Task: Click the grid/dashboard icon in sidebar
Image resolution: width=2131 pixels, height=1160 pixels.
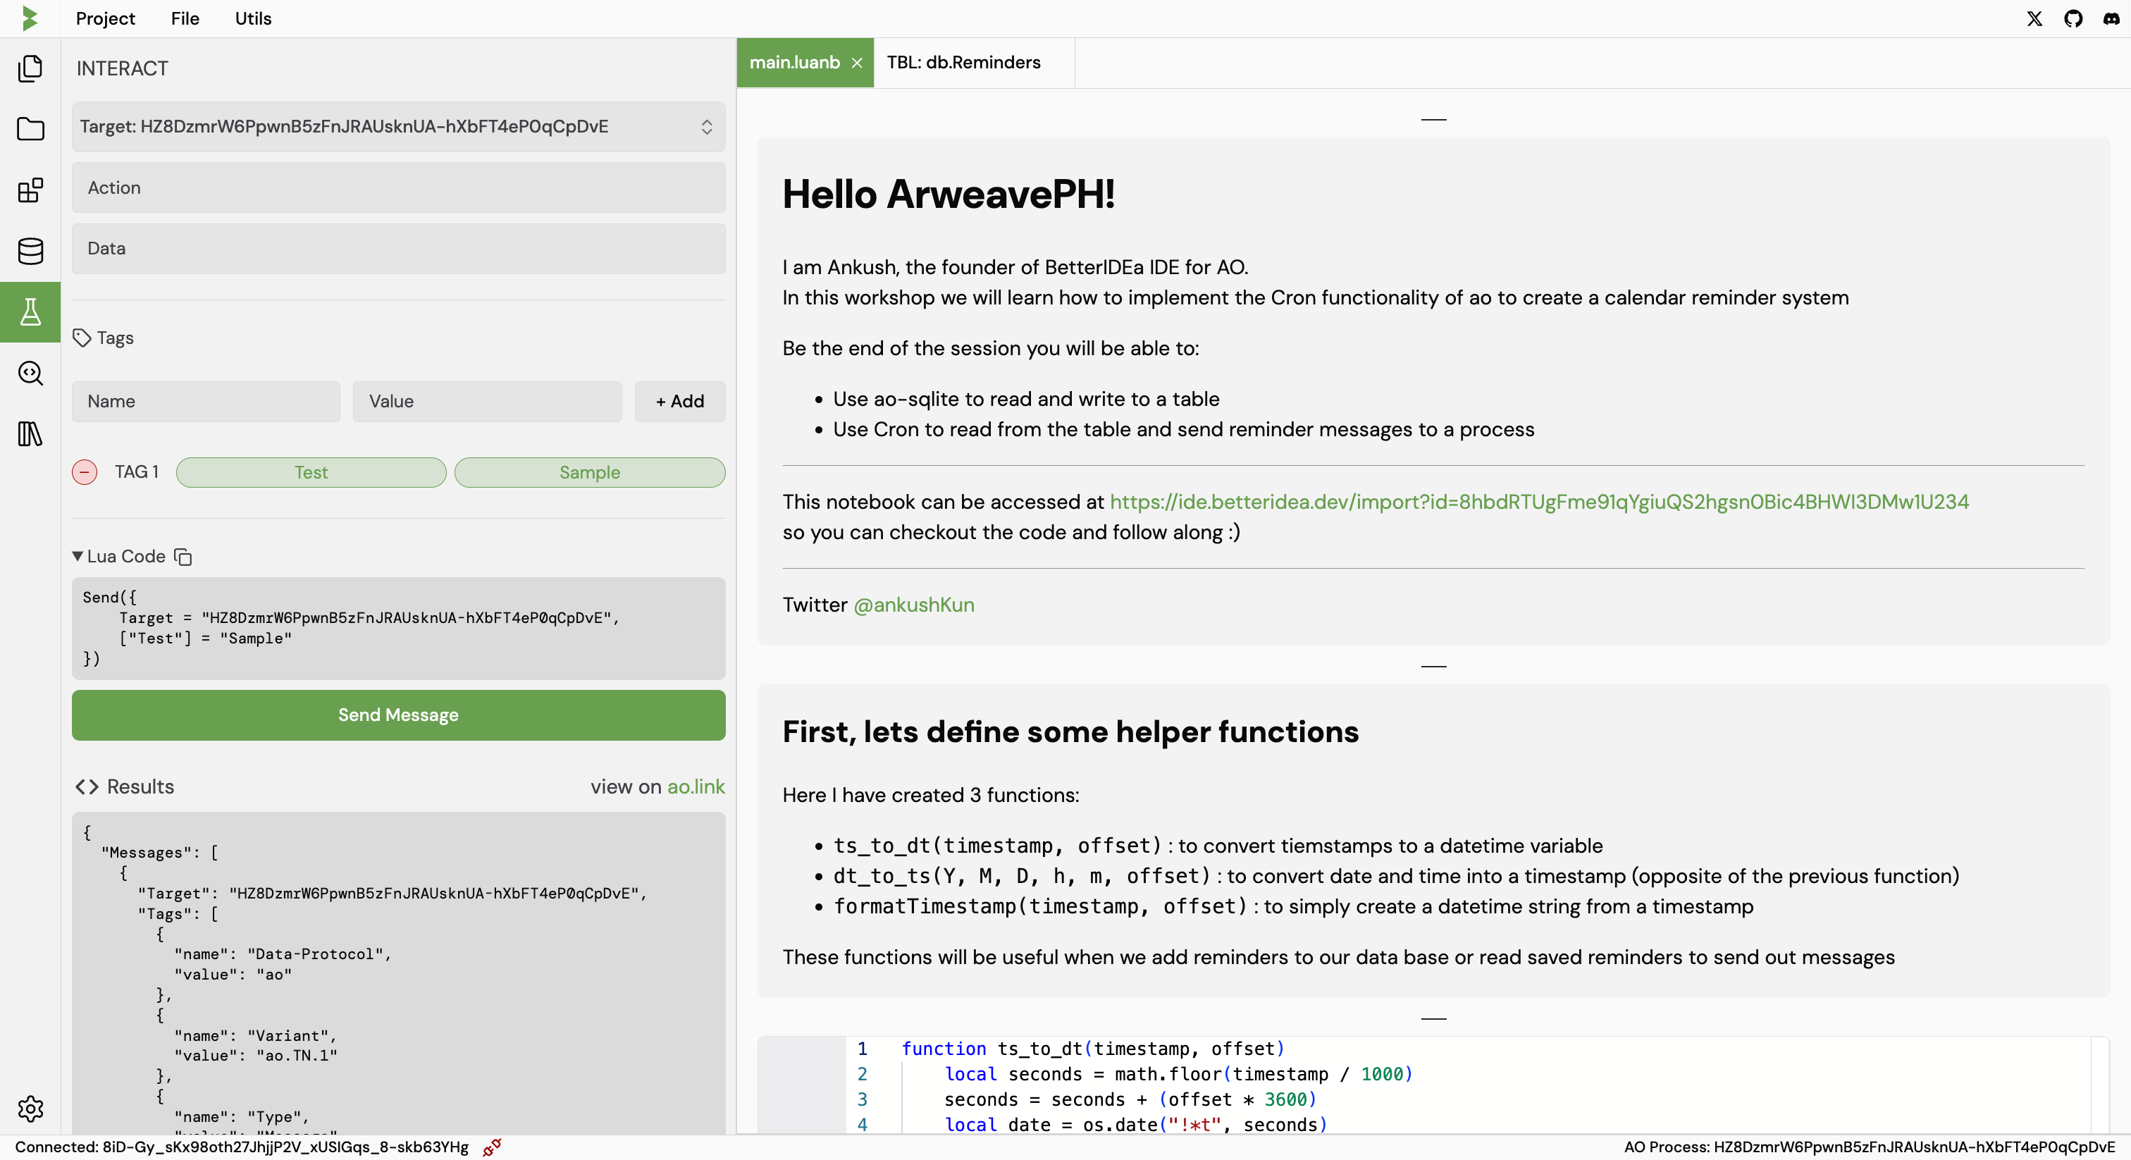Action: (x=30, y=190)
